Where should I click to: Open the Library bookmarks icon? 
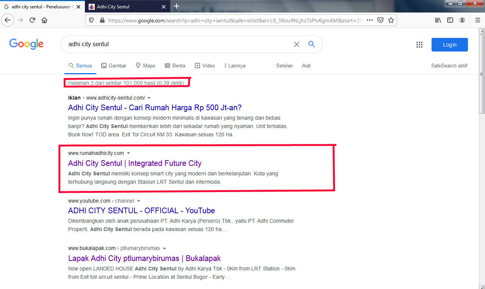coord(438,20)
